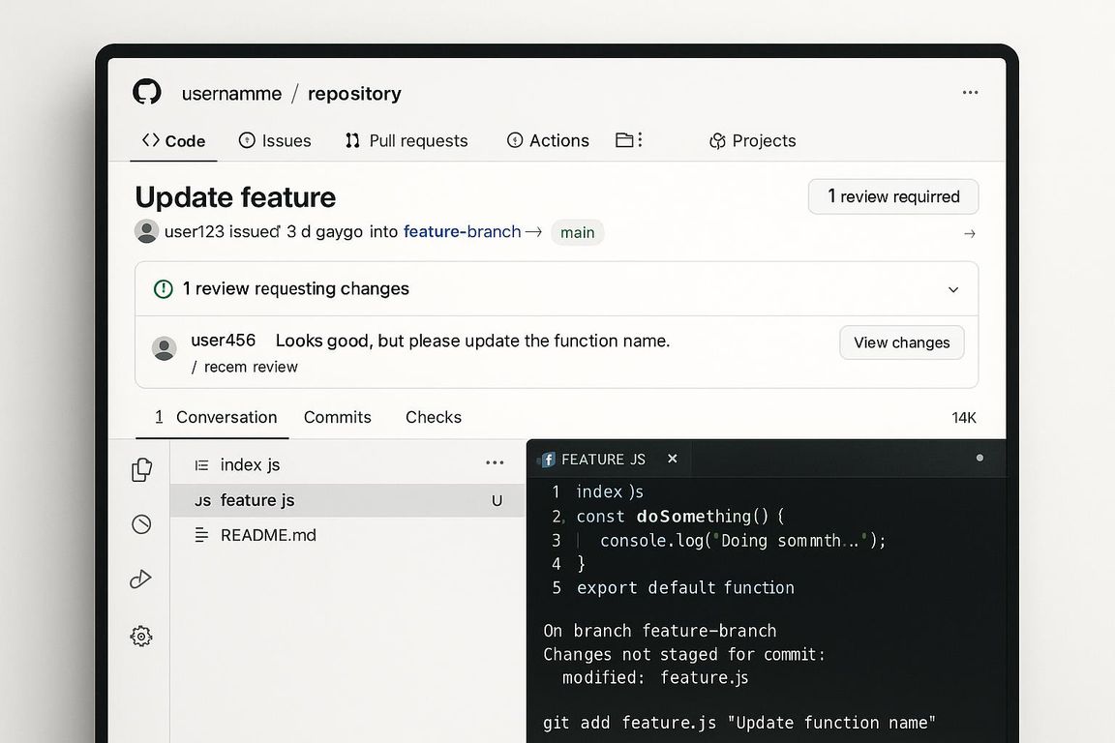Open repository settings via gear icon
The height and width of the screenshot is (743, 1115).
[141, 636]
